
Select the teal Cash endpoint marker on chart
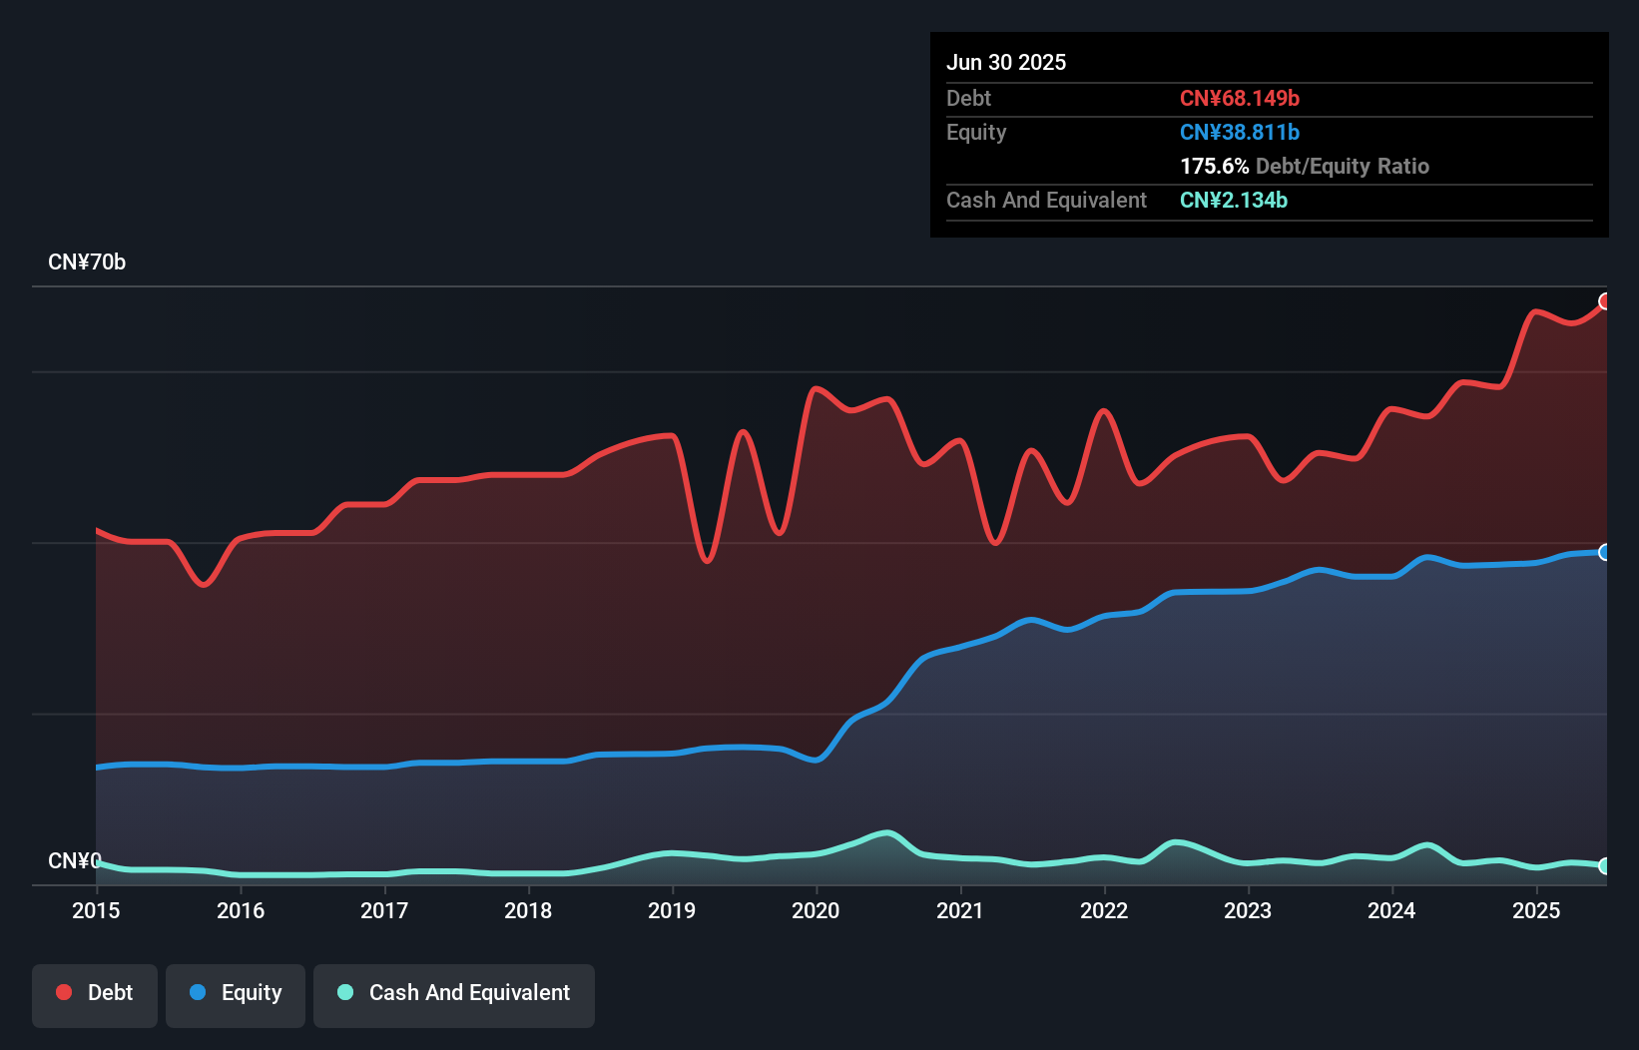(1605, 866)
